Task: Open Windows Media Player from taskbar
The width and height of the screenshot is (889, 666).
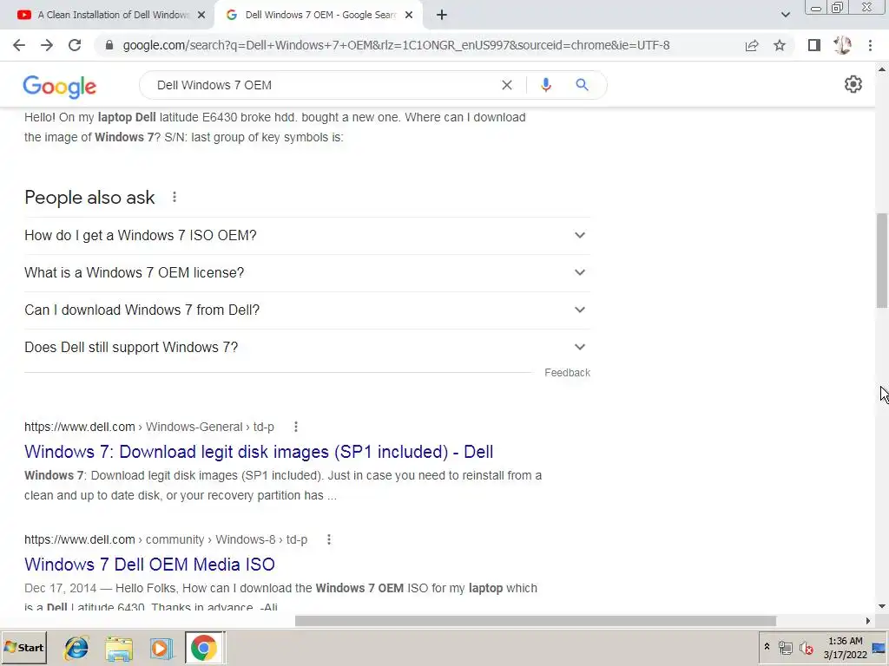Action: coord(161,648)
